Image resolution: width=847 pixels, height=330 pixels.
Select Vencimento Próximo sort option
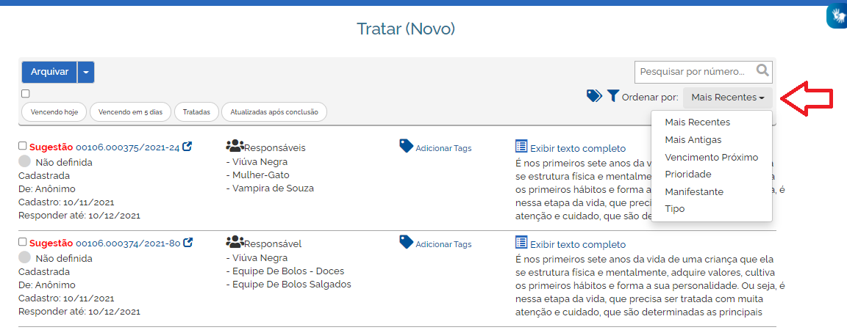[712, 158]
